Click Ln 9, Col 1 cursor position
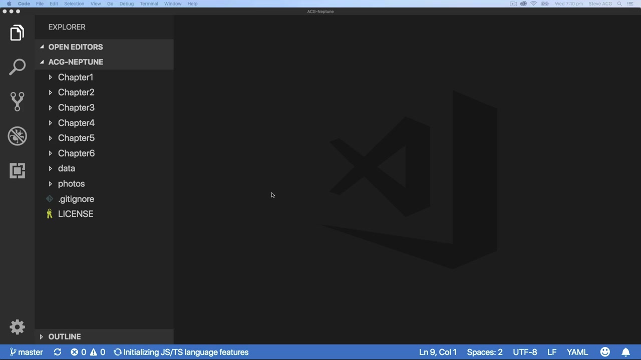Image resolution: width=641 pixels, height=360 pixels. [438, 352]
